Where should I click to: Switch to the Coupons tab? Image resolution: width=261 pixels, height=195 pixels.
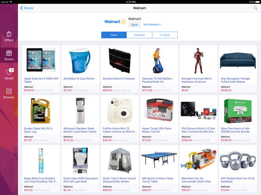139,35
